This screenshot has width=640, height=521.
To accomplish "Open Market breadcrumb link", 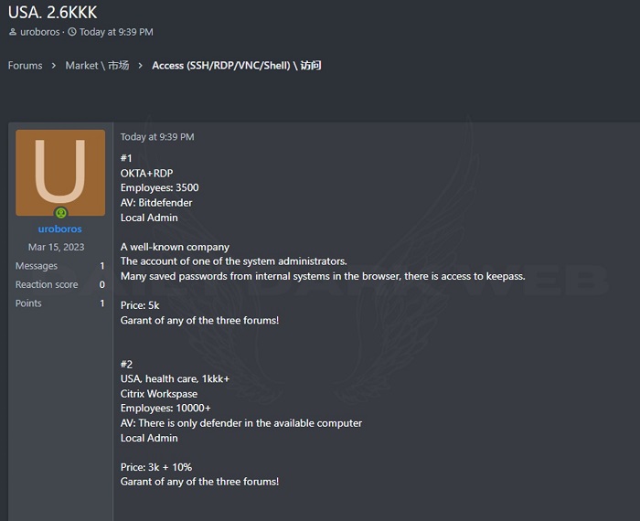I will coord(97,66).
